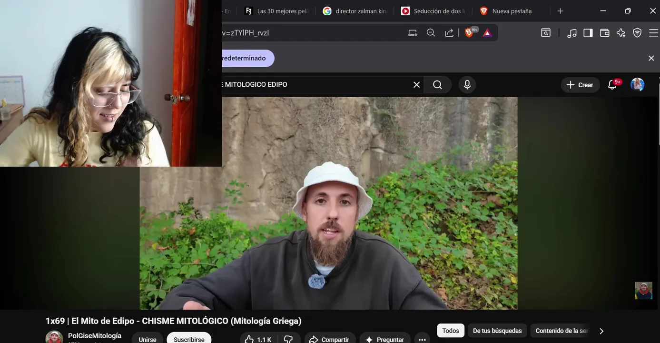The height and width of the screenshot is (343, 660).
Task: Click the Unirse button
Action: (148, 339)
